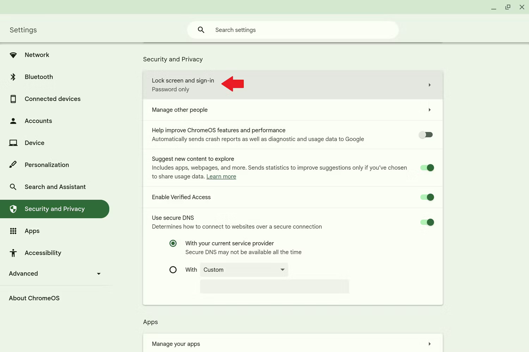Open Connected devices via phone icon
The image size is (529, 352).
tap(13, 99)
